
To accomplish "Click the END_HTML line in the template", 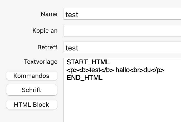I will [x=85, y=78].
